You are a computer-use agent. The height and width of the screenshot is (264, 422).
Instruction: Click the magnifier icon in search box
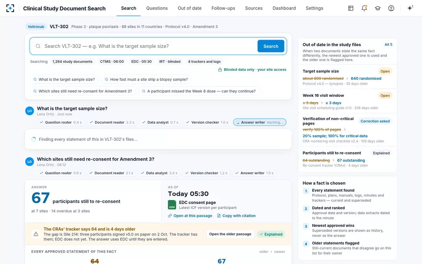click(x=38, y=46)
